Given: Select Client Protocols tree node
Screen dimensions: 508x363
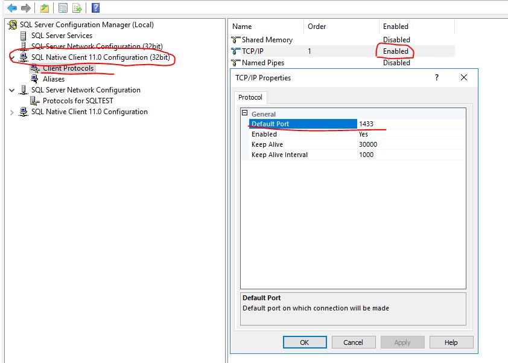Looking at the screenshot, I should click(x=68, y=68).
